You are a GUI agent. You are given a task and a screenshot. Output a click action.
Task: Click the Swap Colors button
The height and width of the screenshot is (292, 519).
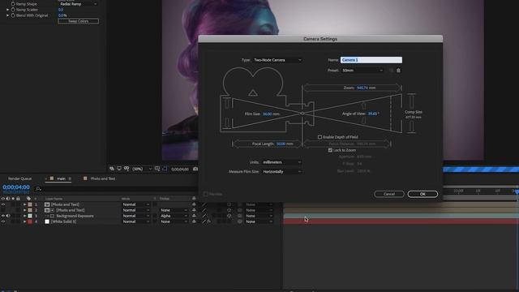click(x=78, y=21)
